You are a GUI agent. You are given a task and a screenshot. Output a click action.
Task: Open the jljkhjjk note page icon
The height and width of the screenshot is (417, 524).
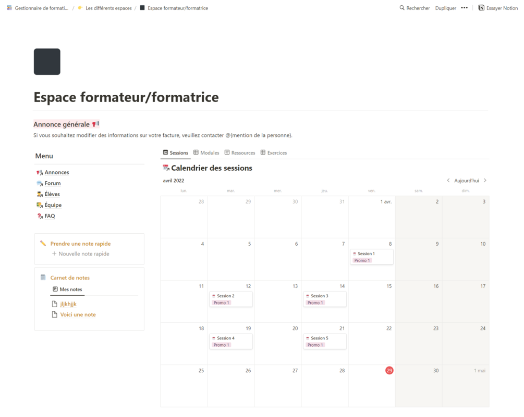point(54,304)
